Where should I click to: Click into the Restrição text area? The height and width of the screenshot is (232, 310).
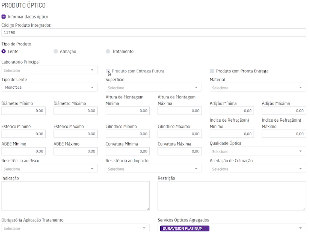coord(232,195)
